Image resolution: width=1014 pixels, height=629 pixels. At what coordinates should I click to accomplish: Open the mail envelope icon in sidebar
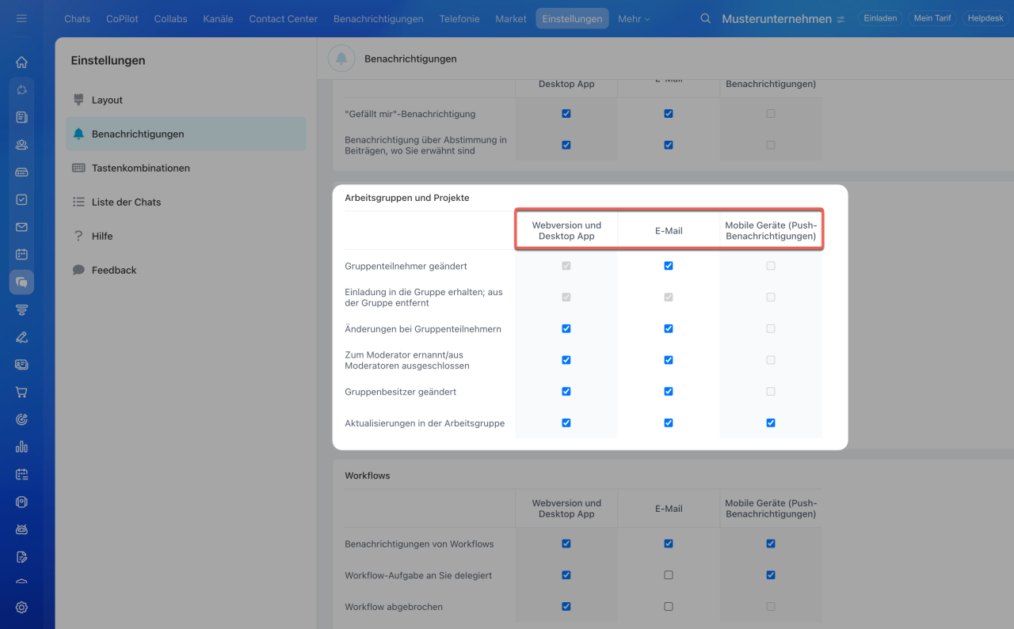(x=21, y=227)
